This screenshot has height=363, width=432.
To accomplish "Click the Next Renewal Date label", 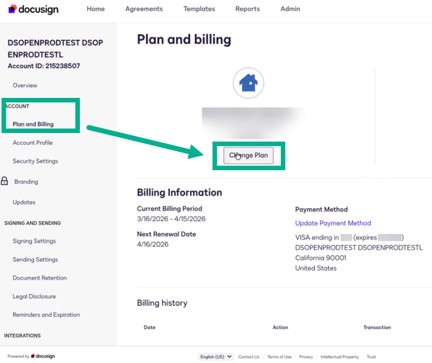I will point(166,234).
